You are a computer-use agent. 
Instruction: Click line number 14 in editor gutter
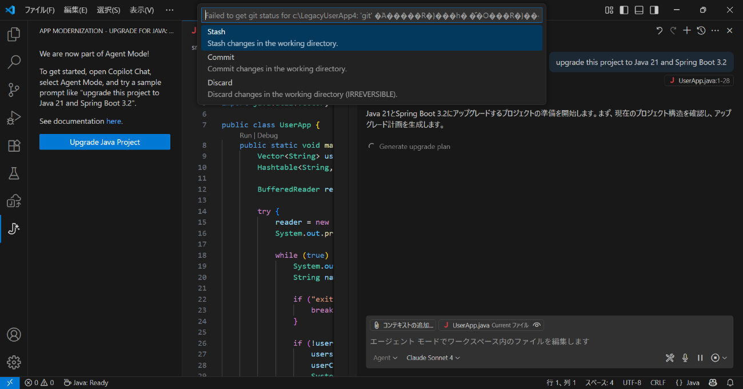coord(202,211)
